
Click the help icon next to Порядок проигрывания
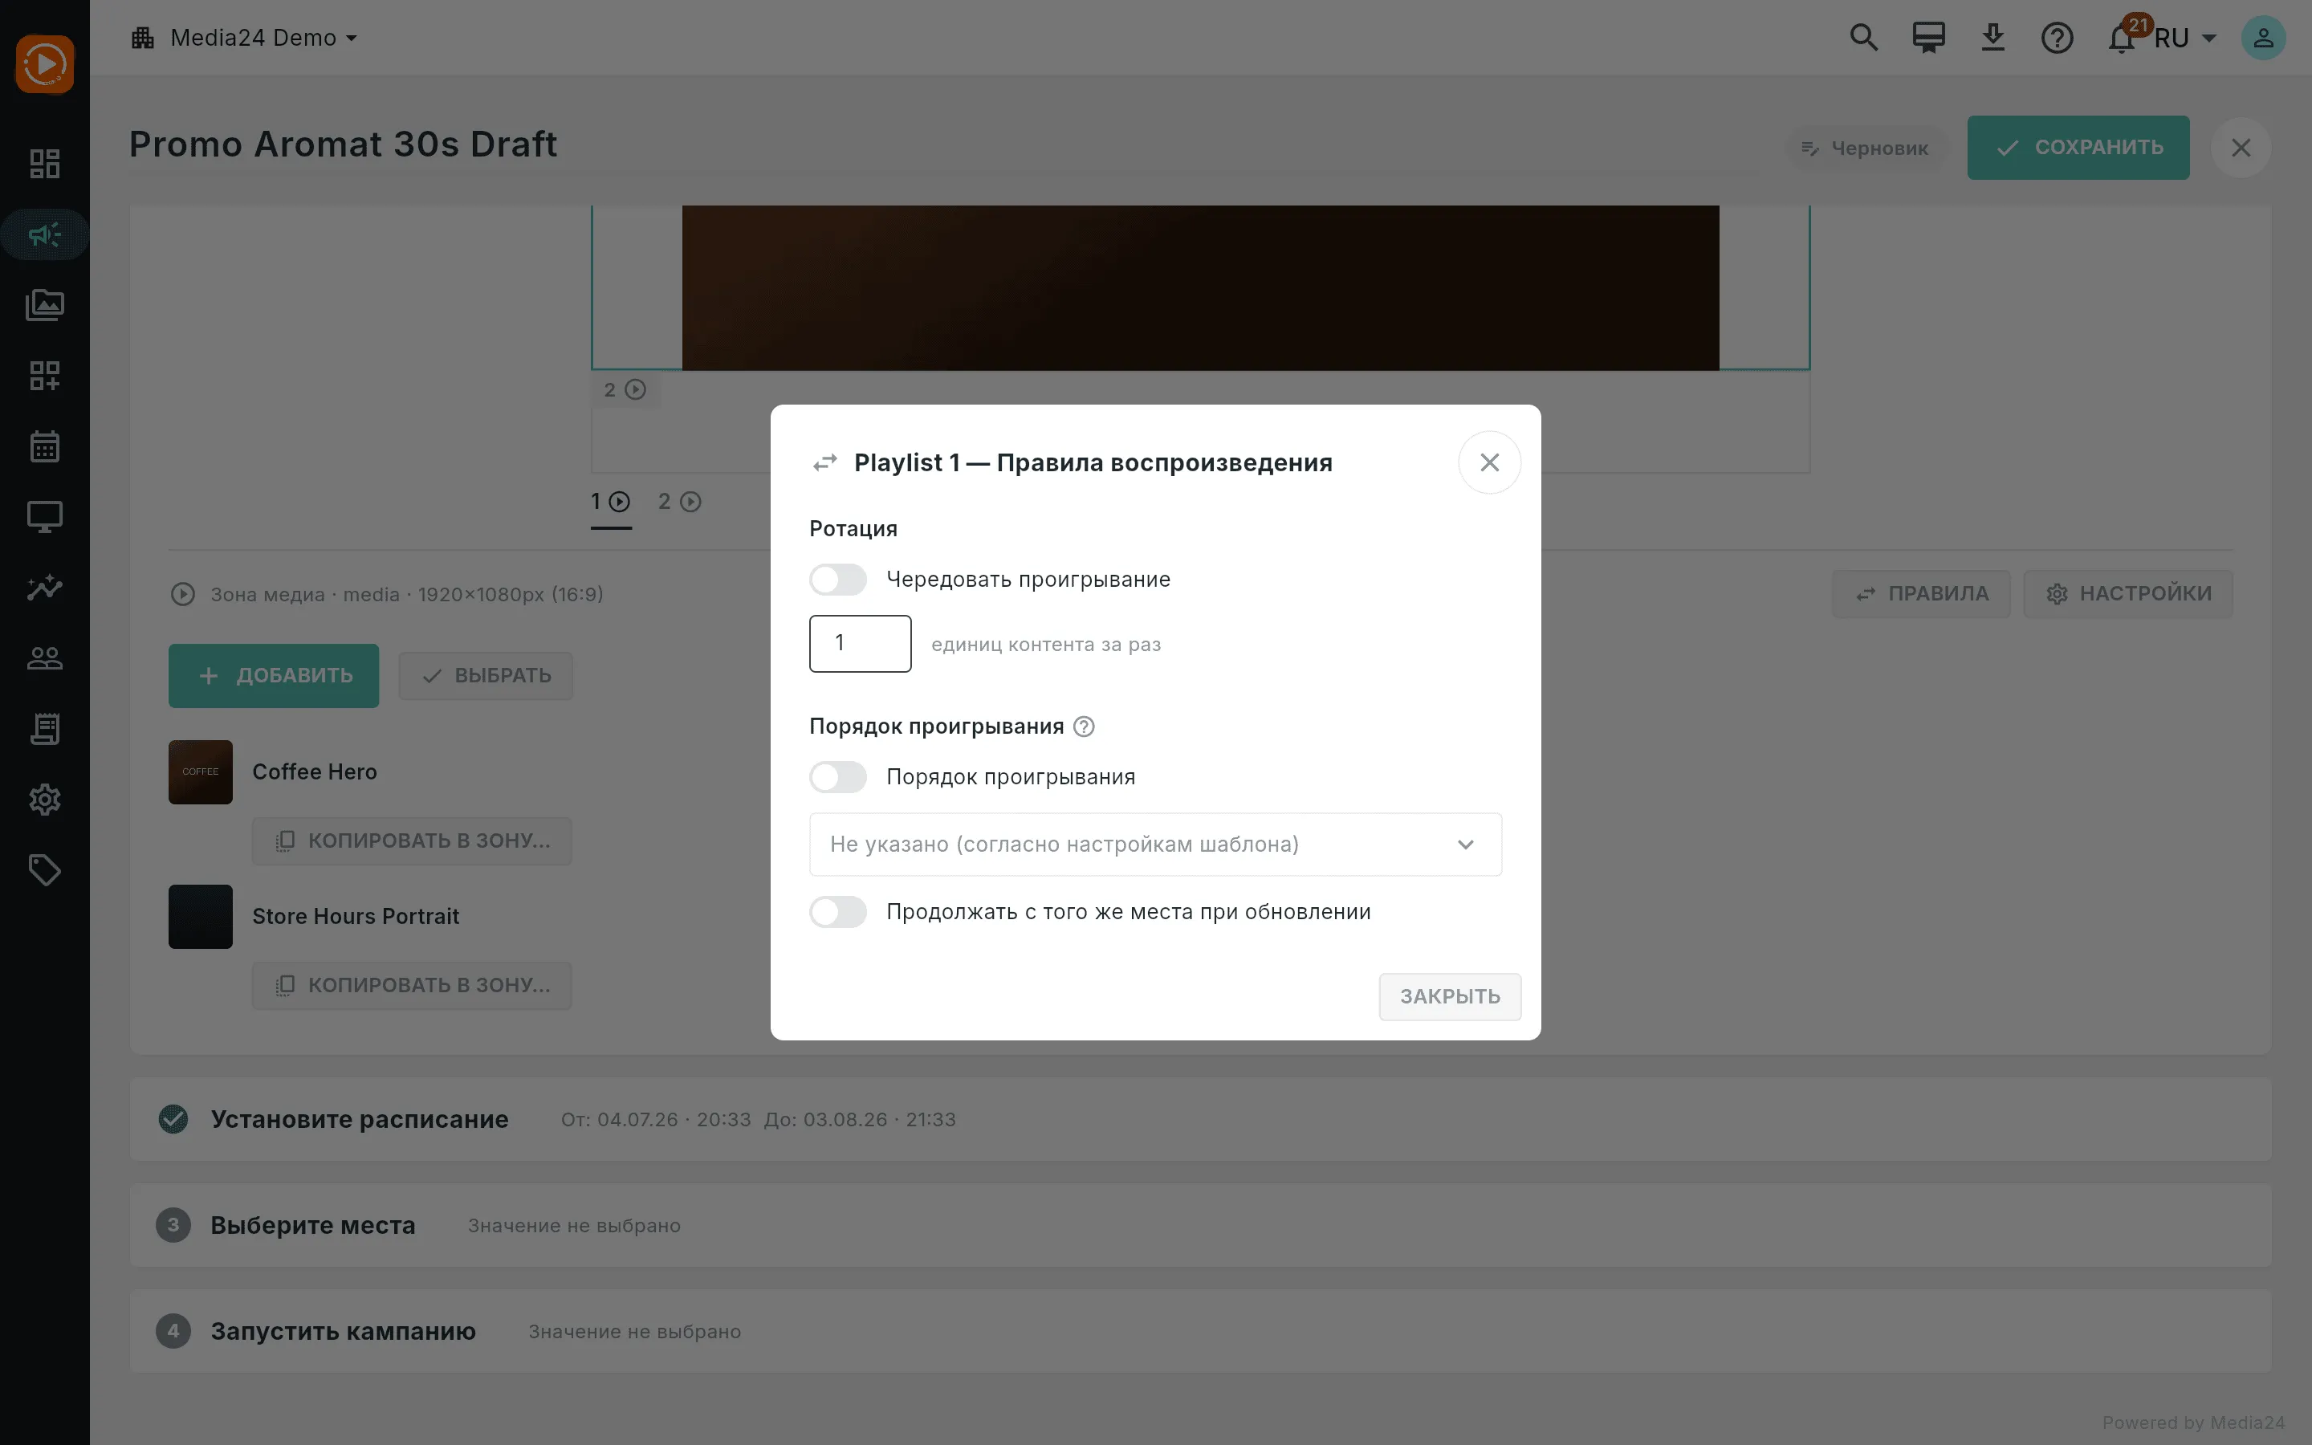point(1084,727)
